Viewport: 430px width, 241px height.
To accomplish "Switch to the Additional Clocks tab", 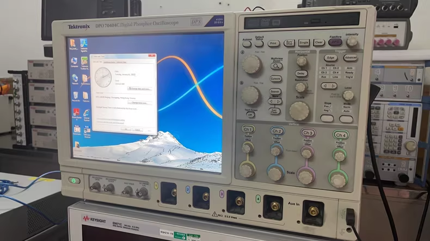I will (x=109, y=62).
